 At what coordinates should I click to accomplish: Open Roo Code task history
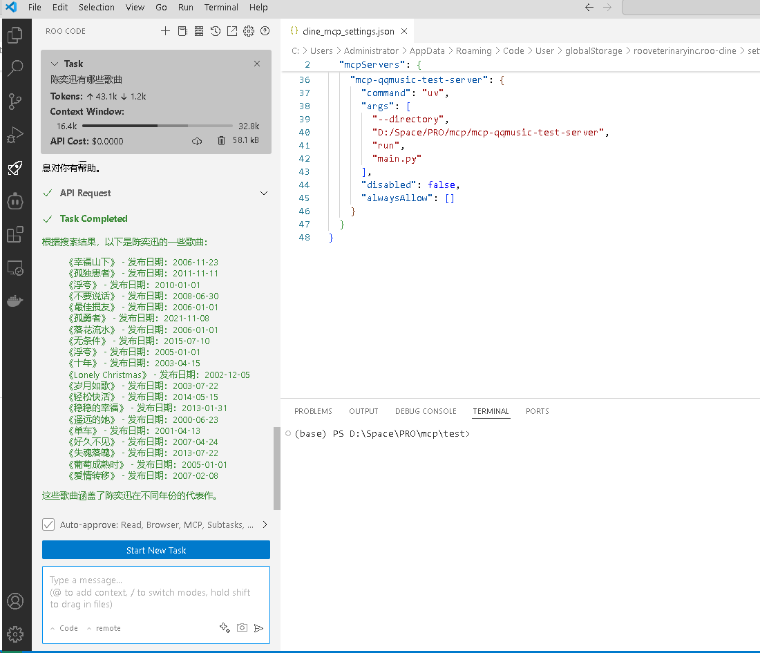tap(216, 31)
